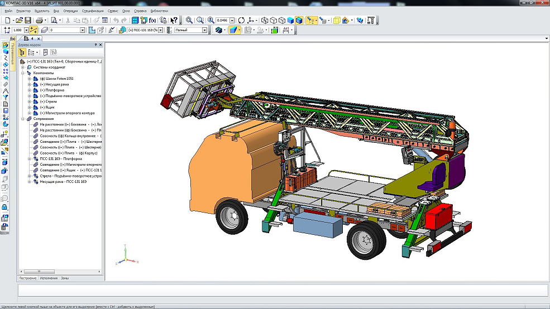Open the vertical Переменные side panel

13,55
